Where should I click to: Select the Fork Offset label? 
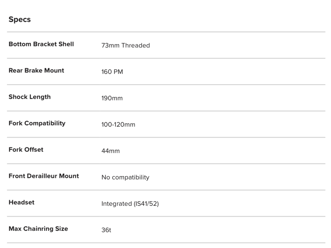click(26, 150)
